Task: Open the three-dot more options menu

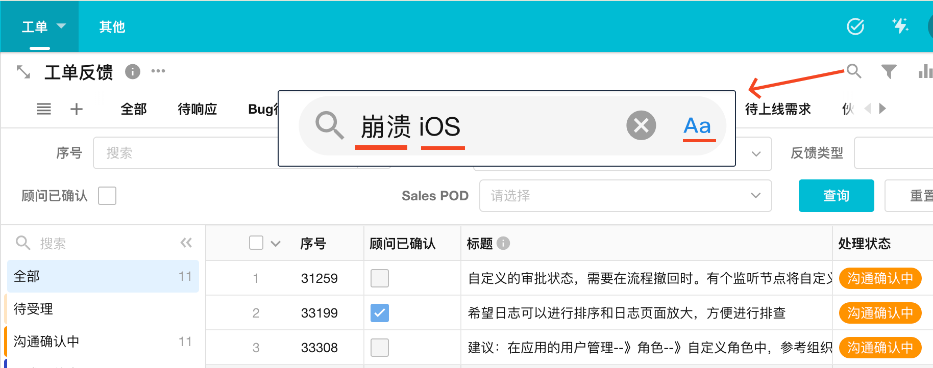Action: pos(158,71)
